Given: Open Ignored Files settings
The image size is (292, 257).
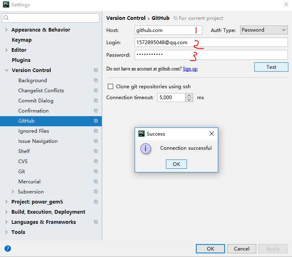Looking at the screenshot, I should 34,131.
